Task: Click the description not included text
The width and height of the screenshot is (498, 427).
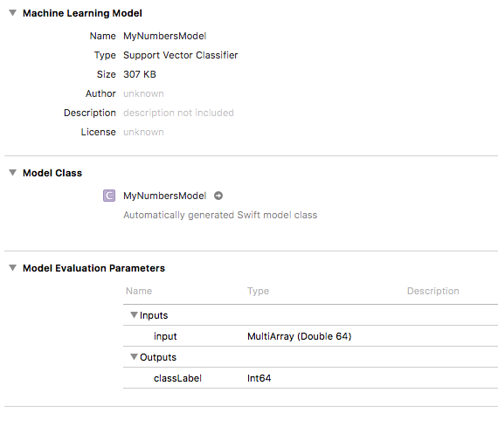Action: pyautogui.click(x=178, y=113)
